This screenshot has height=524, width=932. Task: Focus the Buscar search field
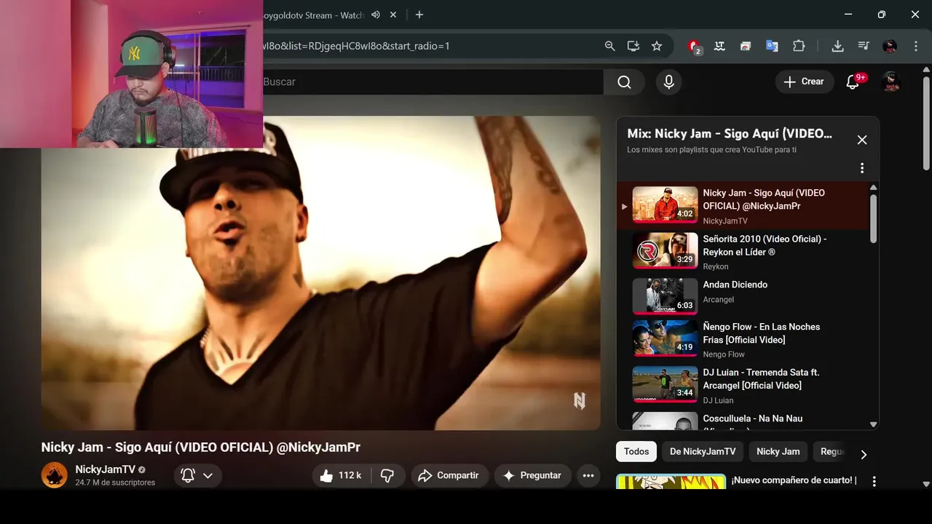(x=433, y=82)
